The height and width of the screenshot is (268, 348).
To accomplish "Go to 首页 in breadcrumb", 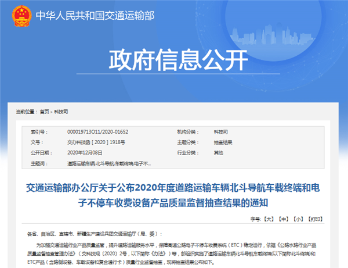I will tap(44, 111).
